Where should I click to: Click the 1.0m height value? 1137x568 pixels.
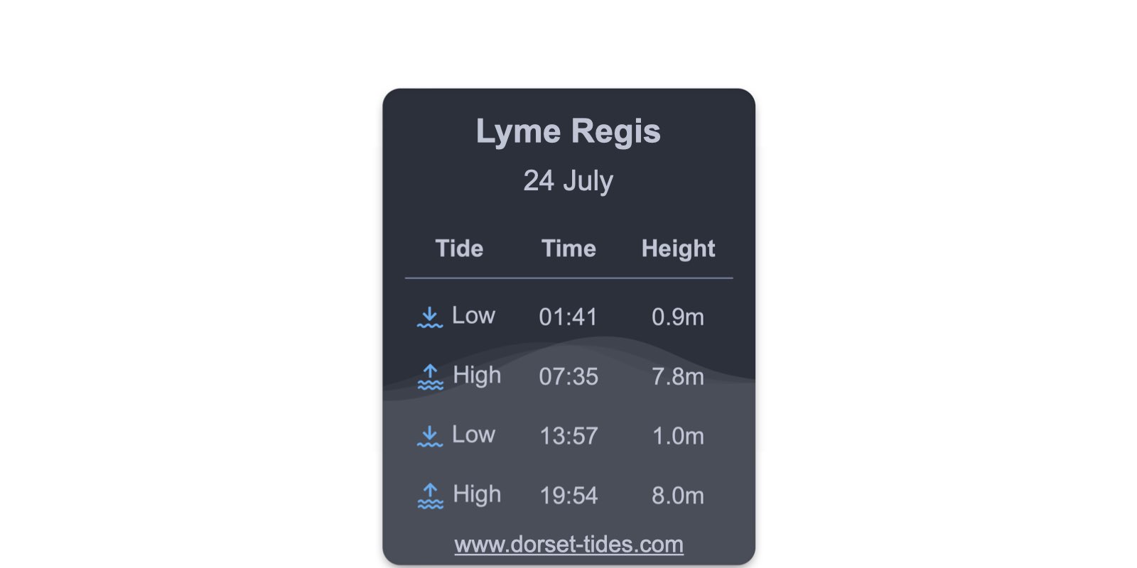click(678, 436)
